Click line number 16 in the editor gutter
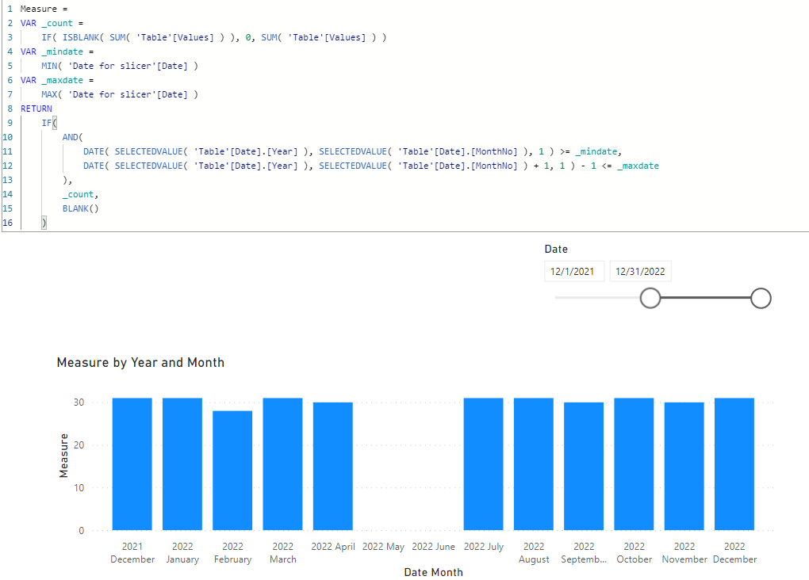Screen dimensions: 809x580 coord(8,223)
